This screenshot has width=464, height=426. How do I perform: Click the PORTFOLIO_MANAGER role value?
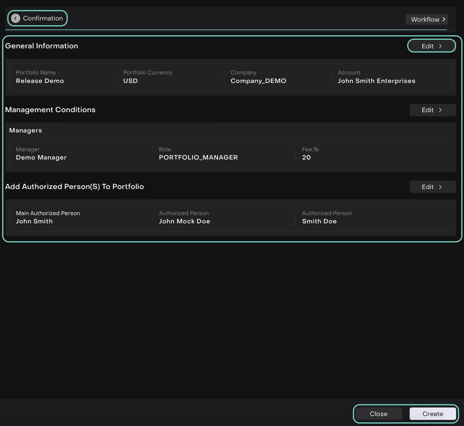point(198,157)
